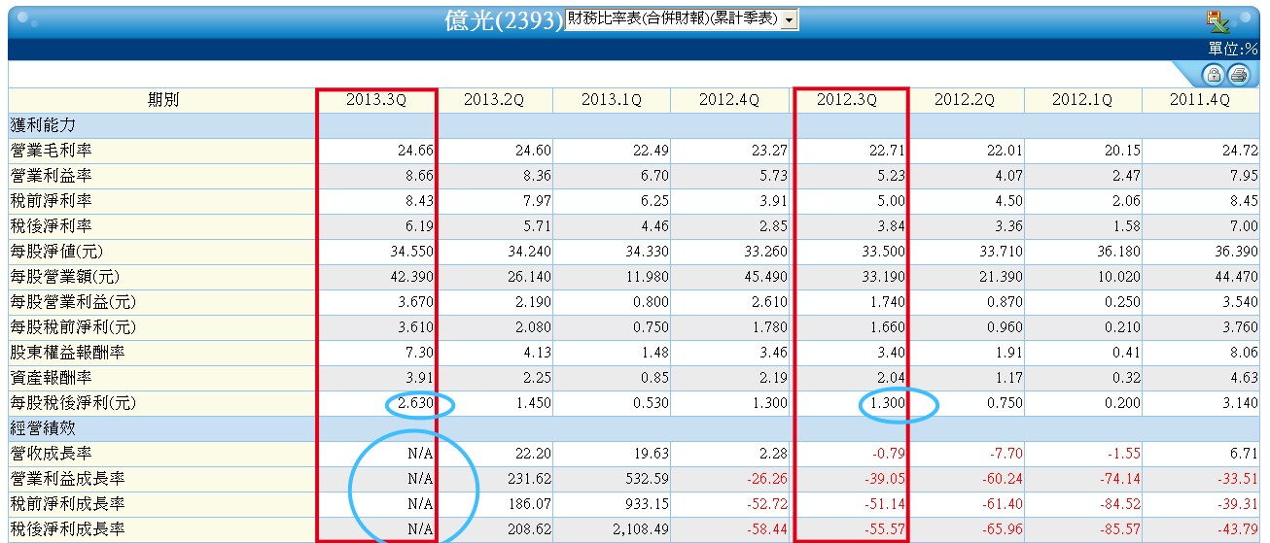The height and width of the screenshot is (543, 1270).
Task: Select the 2013.2Q column header
Action: coord(494,100)
